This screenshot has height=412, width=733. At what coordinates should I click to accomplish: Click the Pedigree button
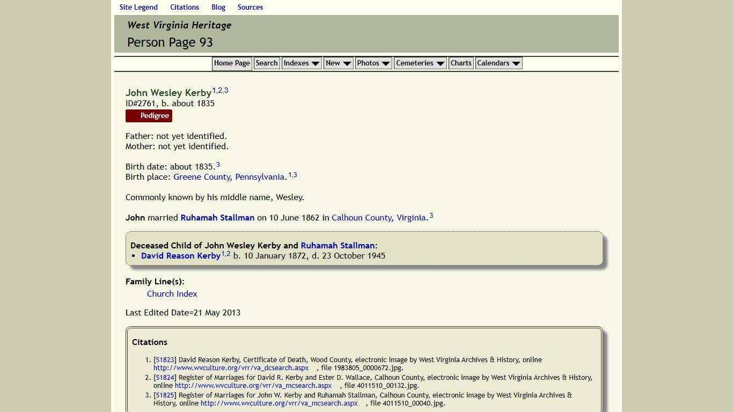tap(149, 115)
